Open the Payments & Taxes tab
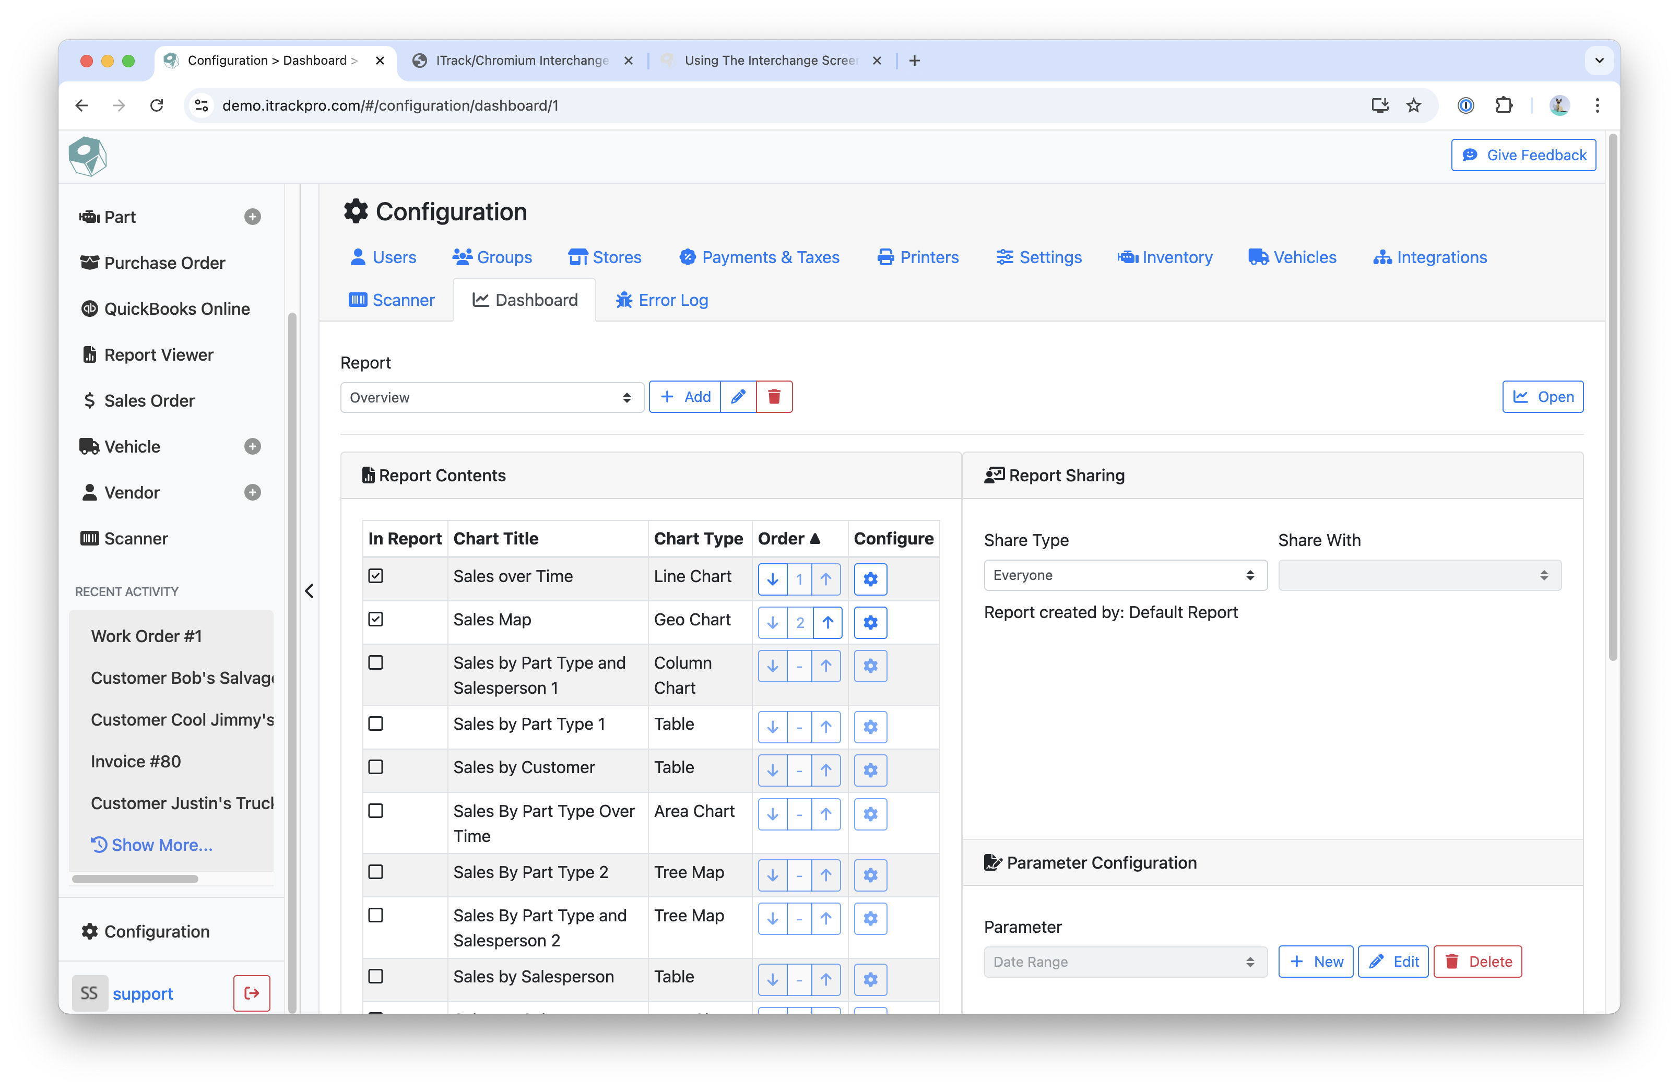 [x=759, y=257]
